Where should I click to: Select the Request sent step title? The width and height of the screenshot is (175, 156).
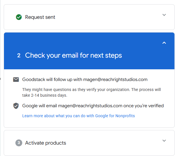[40, 17]
